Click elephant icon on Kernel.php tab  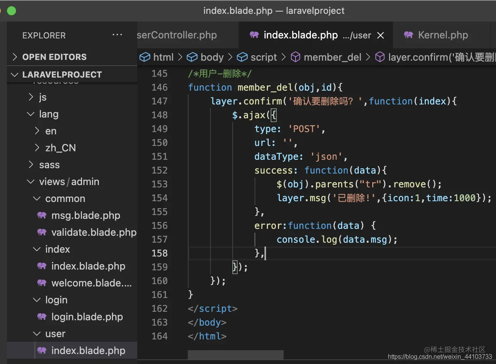409,35
